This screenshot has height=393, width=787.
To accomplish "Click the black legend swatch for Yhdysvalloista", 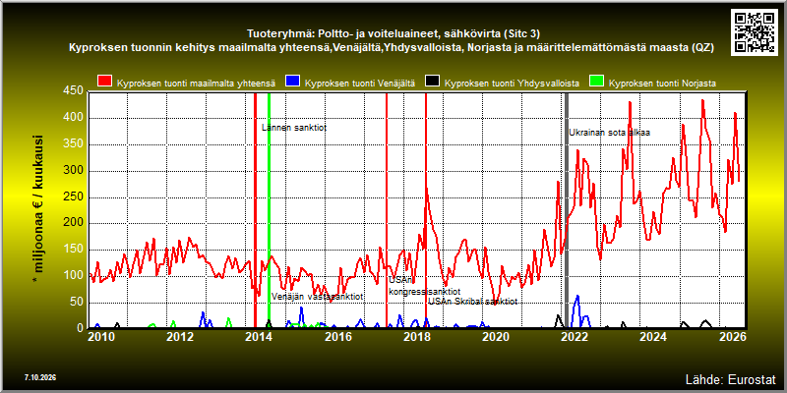I will pos(432,82).
